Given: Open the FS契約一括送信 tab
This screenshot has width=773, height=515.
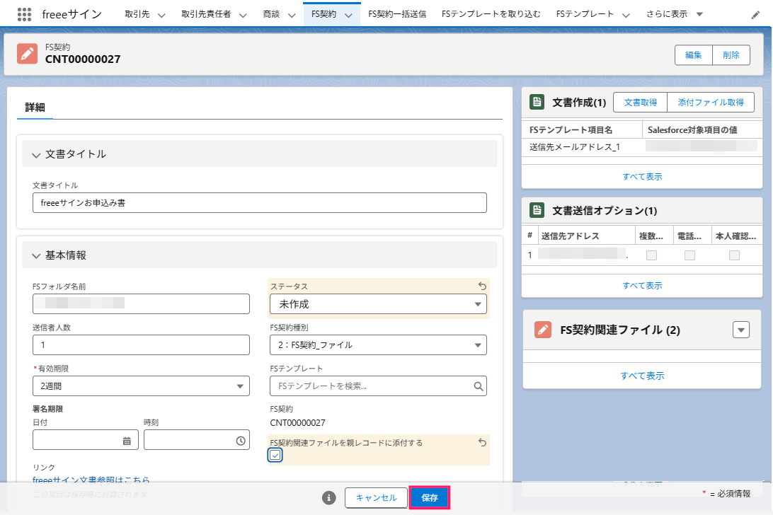Looking at the screenshot, I should [x=397, y=14].
